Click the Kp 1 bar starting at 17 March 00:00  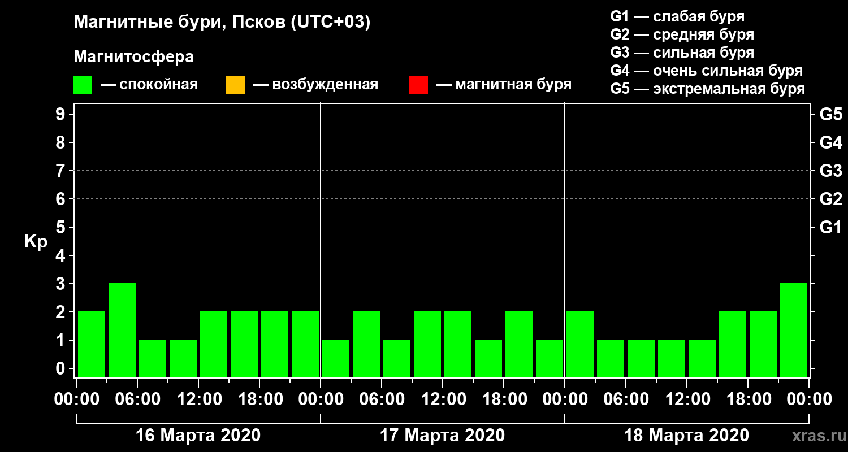point(336,358)
